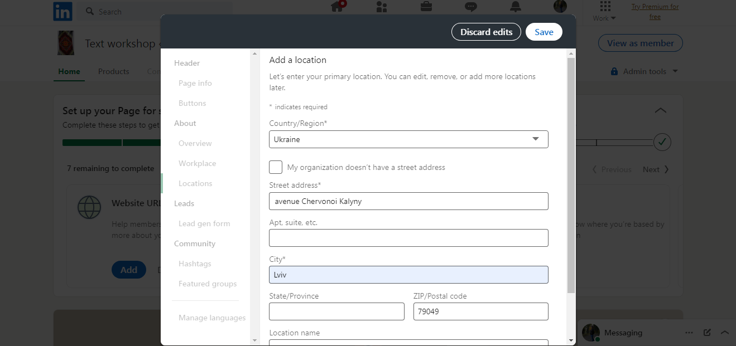The width and height of the screenshot is (736, 346).
Task: Save the location edits
Action: [544, 32]
